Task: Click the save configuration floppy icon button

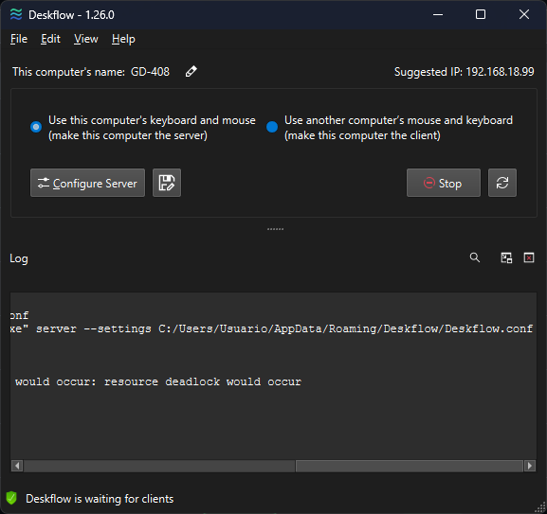Action: tap(167, 183)
